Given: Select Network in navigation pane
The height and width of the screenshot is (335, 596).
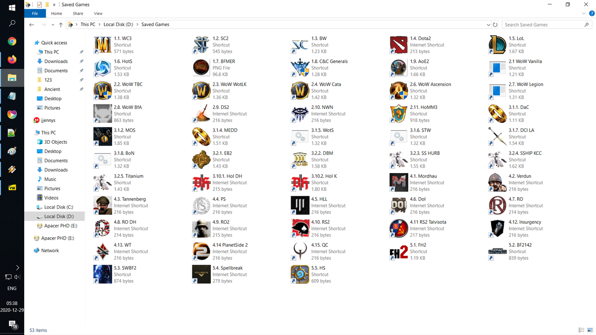Looking at the screenshot, I should click(50, 250).
